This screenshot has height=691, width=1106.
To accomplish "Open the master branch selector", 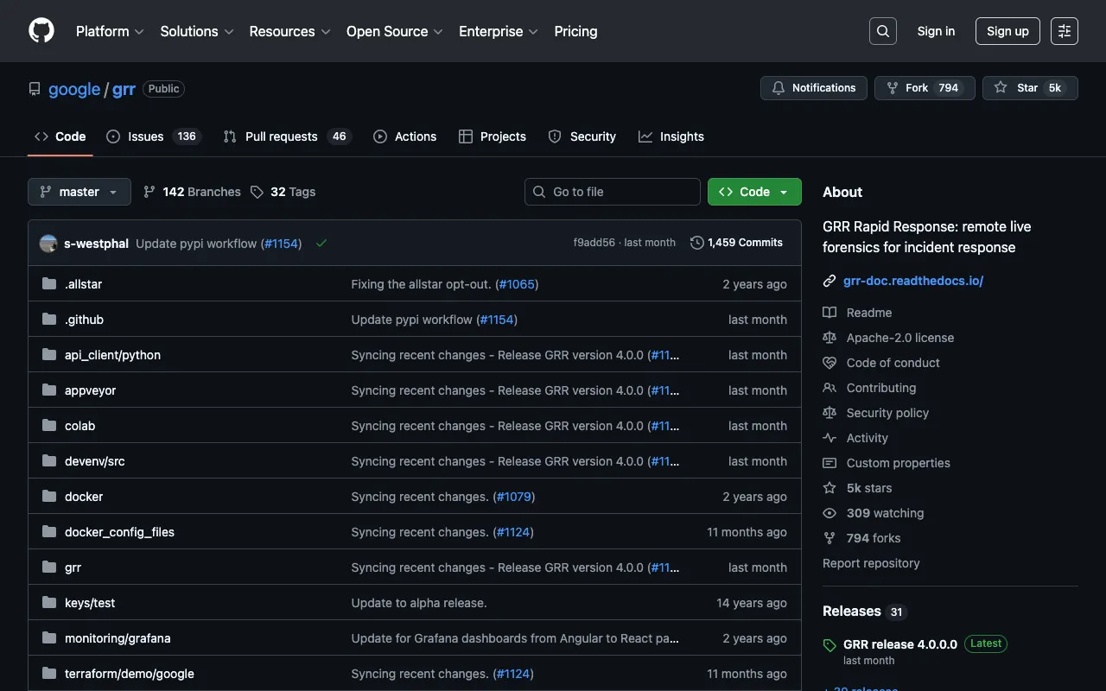I will click(x=79, y=192).
